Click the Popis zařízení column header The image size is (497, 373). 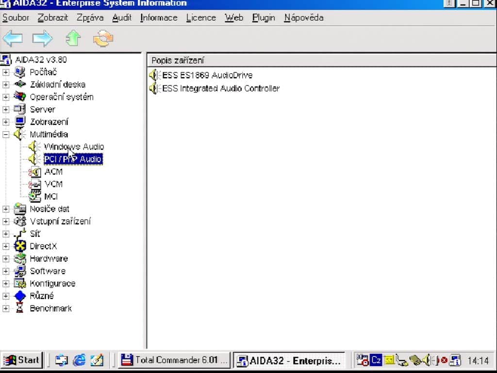coord(321,60)
